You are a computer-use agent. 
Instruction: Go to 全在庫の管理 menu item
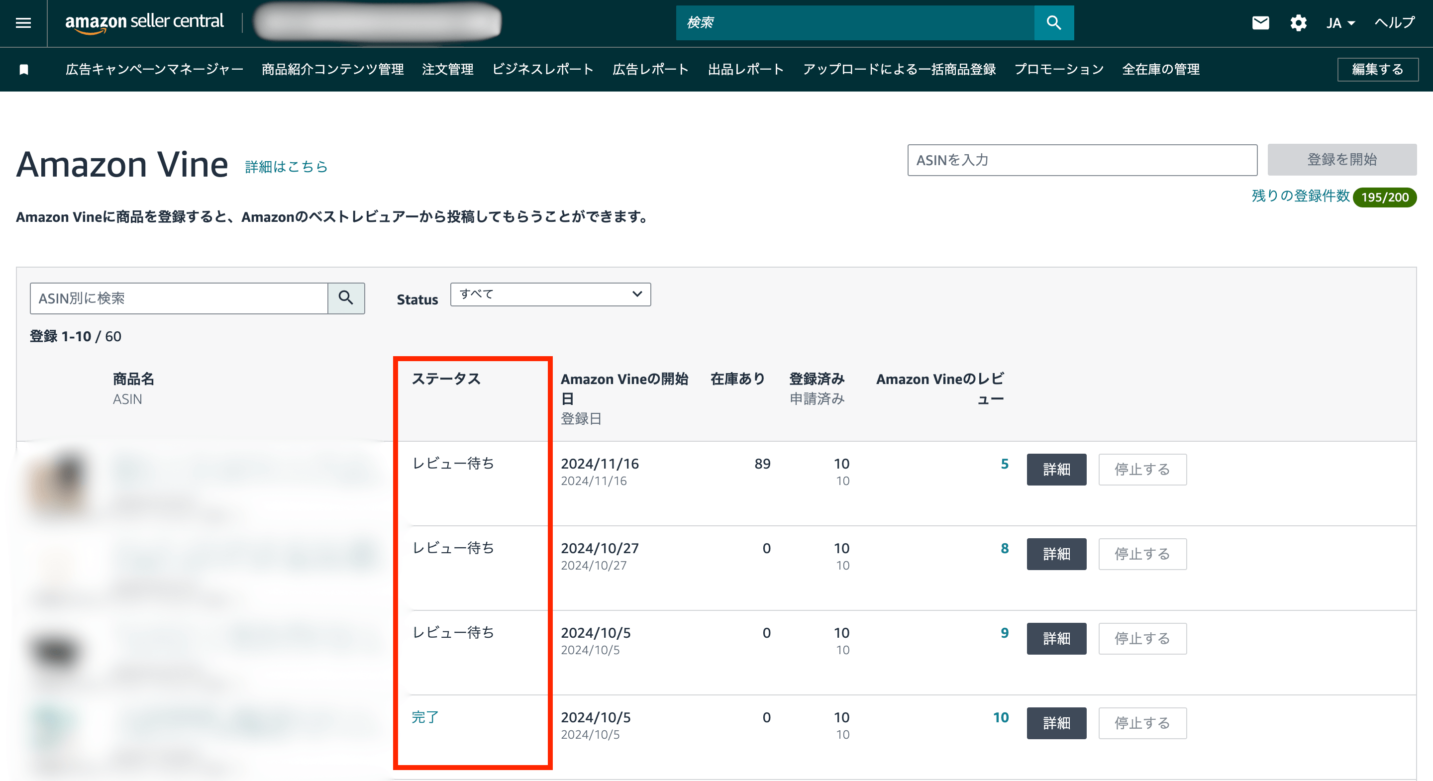click(x=1160, y=70)
